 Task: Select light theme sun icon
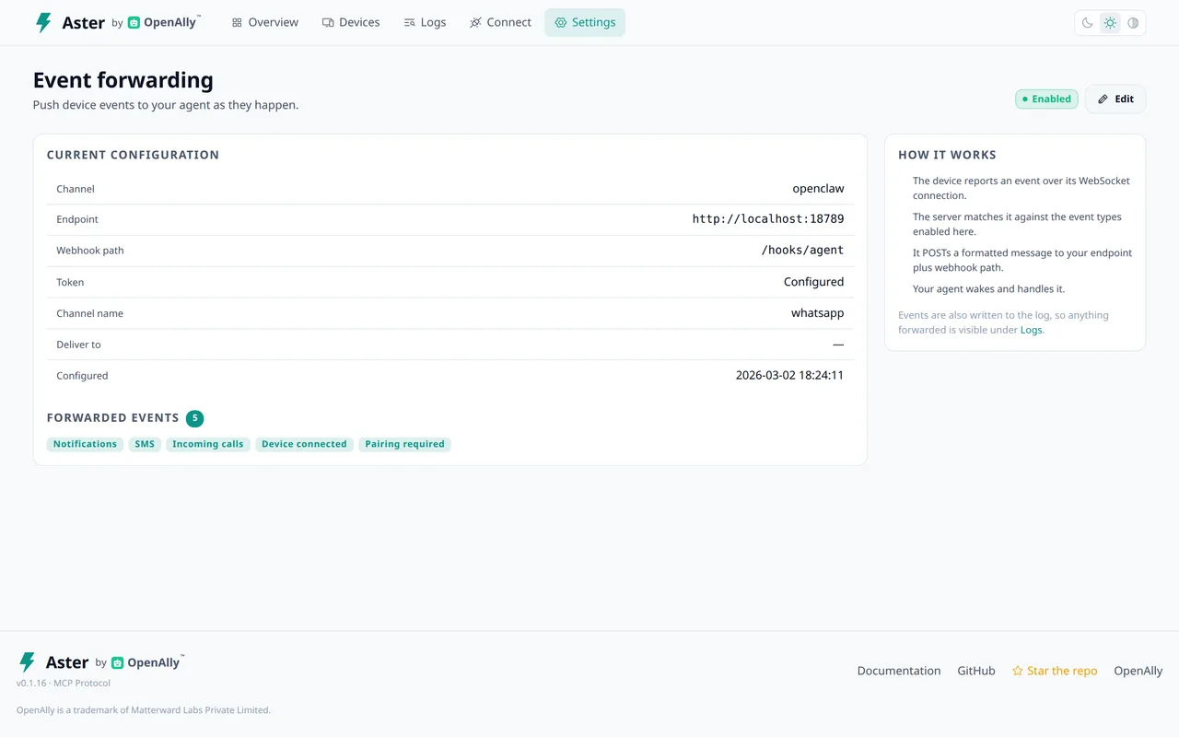coord(1110,23)
